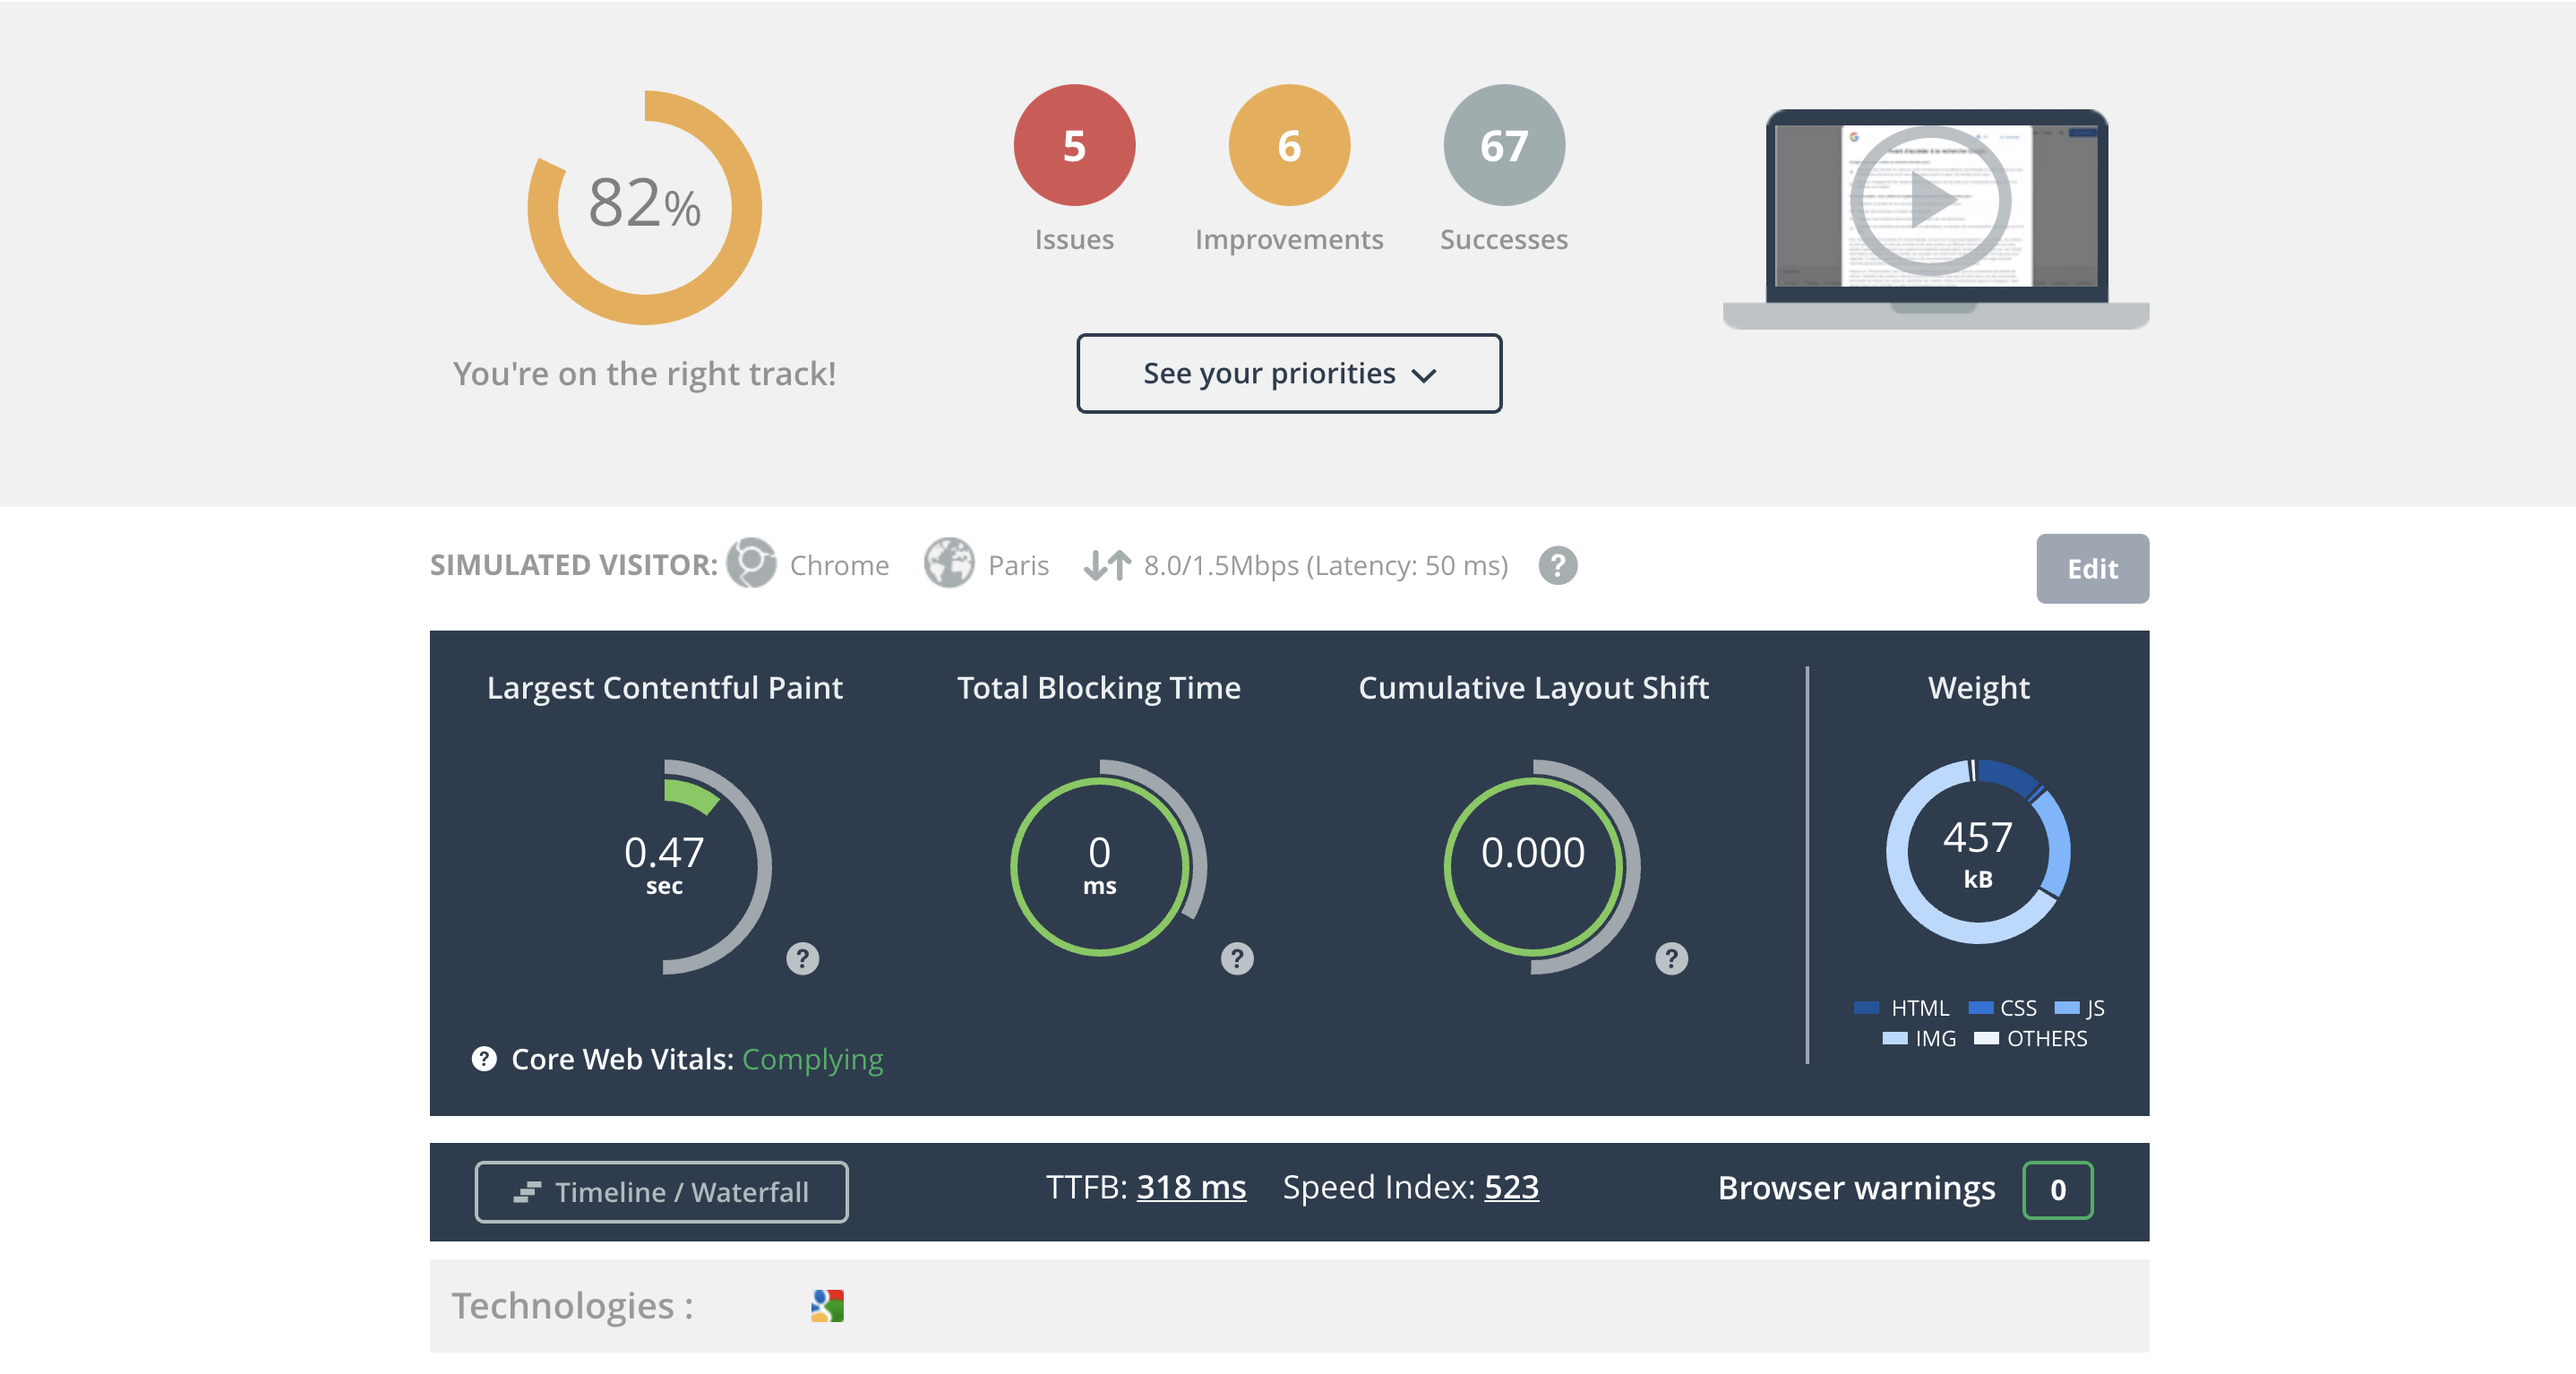Click the 457 kB weight donut chart
This screenshot has width=2576, height=1374.
(1977, 852)
